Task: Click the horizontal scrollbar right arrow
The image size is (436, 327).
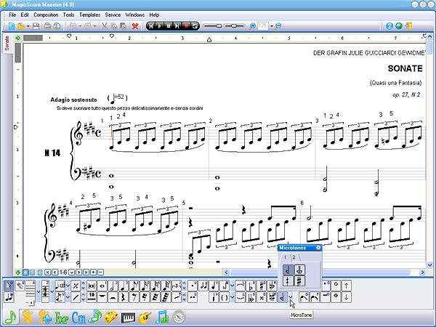Action: click(423, 272)
